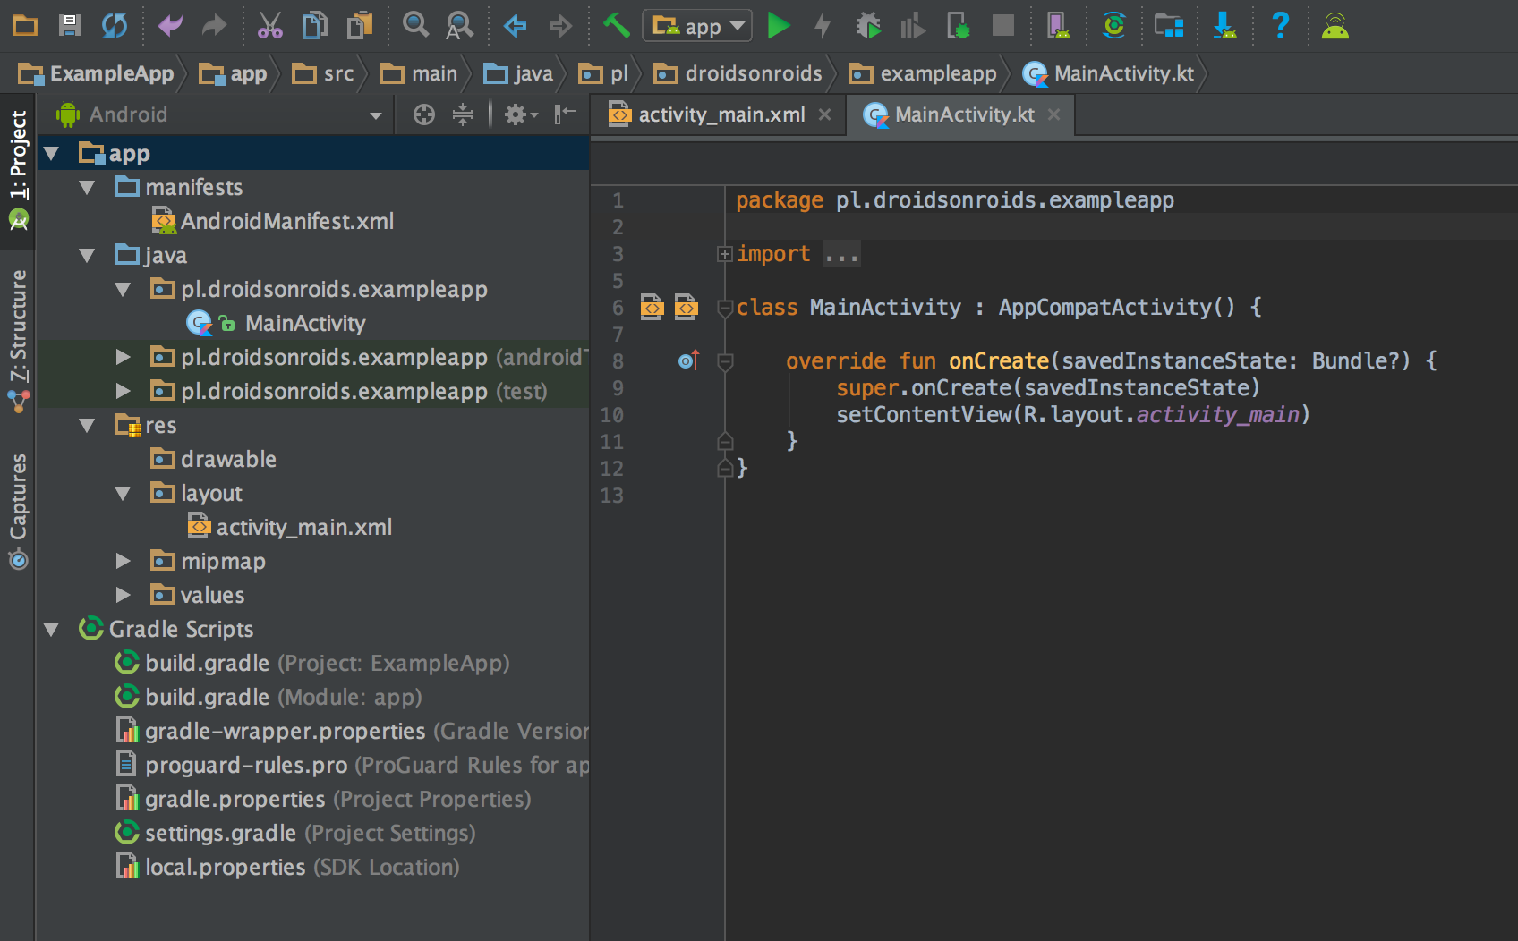Undo the last action in the toolbar
The image size is (1518, 941).
[x=169, y=26]
